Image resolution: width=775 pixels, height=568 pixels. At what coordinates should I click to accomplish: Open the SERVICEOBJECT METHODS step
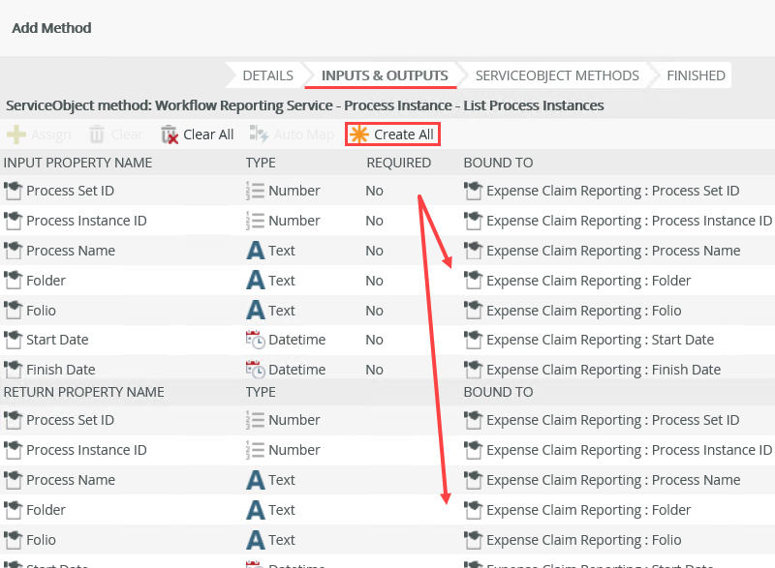556,75
